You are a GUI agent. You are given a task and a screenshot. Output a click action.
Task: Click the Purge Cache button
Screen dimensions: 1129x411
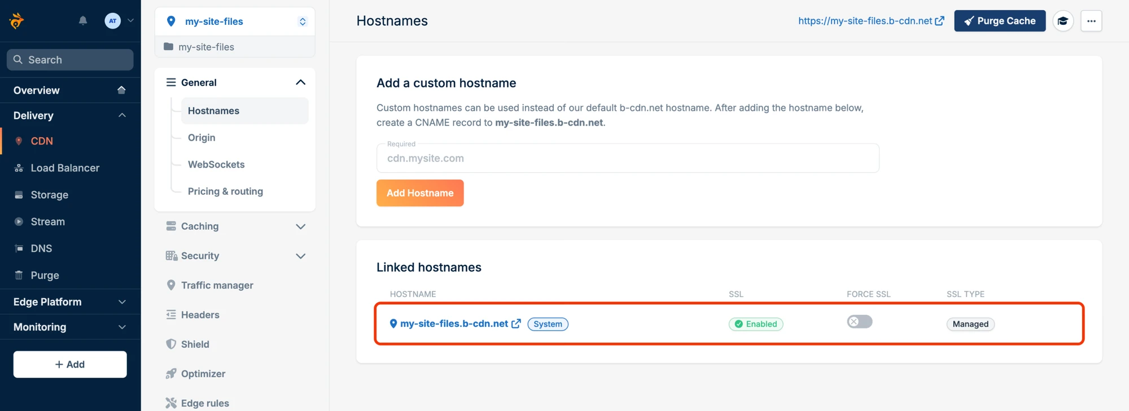tap(1000, 21)
